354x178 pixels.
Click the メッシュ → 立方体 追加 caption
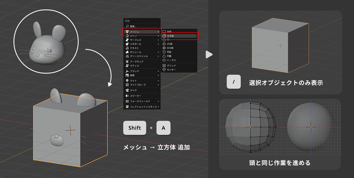pos(156,147)
